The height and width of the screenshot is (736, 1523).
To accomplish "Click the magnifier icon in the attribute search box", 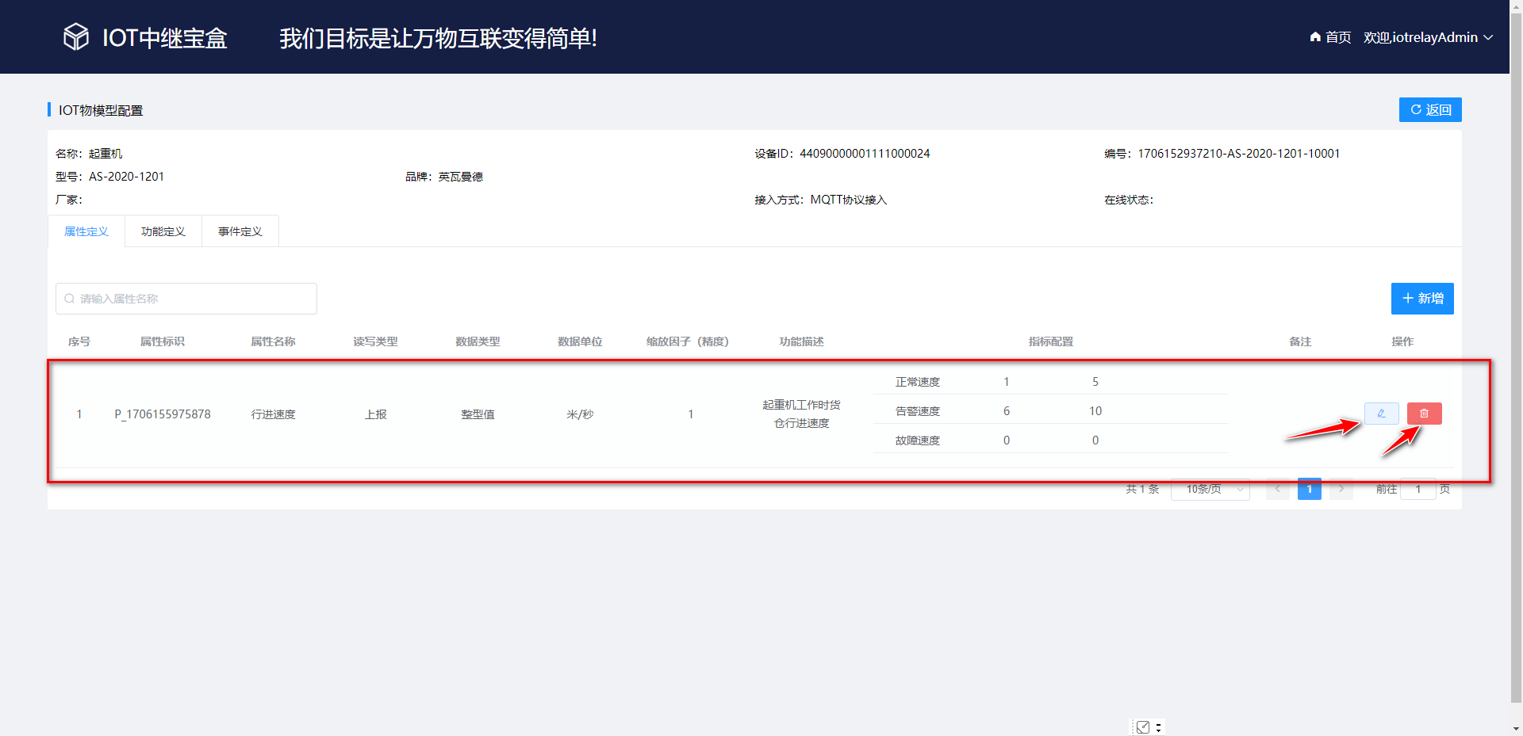I will pyautogui.click(x=70, y=299).
